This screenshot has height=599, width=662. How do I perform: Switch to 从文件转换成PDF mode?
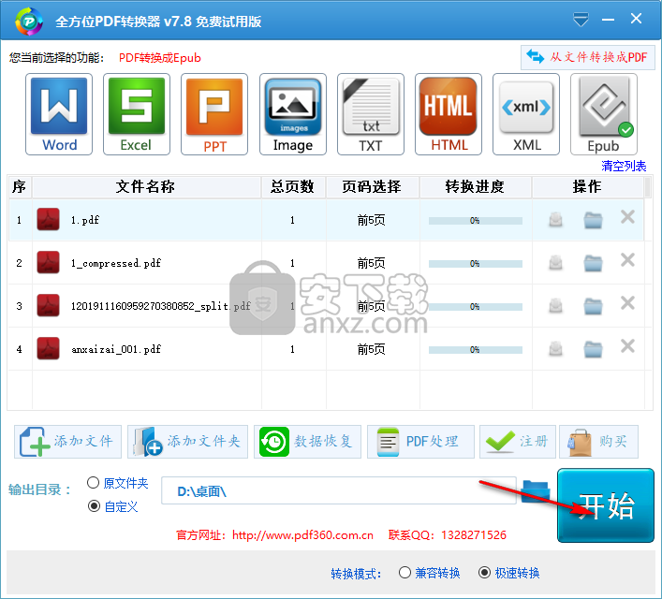[x=588, y=57]
